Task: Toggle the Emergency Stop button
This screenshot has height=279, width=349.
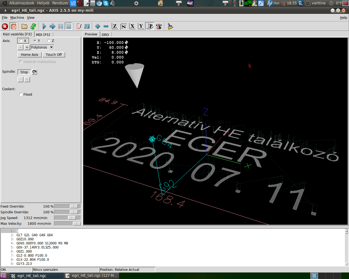Action: pyautogui.click(x=5, y=26)
